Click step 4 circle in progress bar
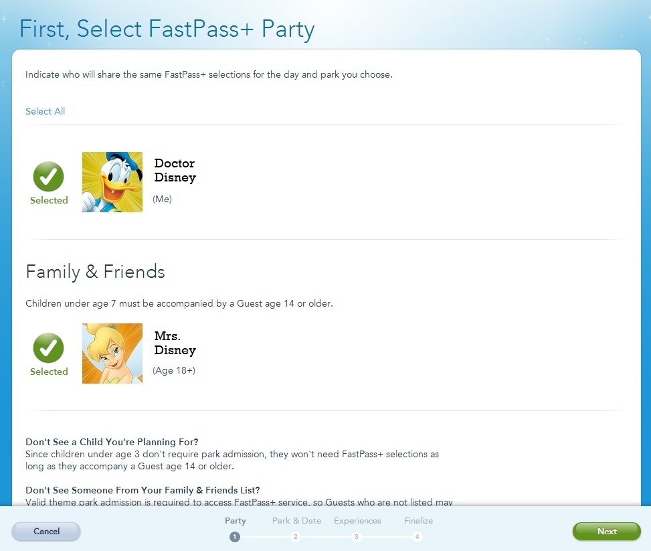The height and width of the screenshot is (551, 651). (417, 536)
